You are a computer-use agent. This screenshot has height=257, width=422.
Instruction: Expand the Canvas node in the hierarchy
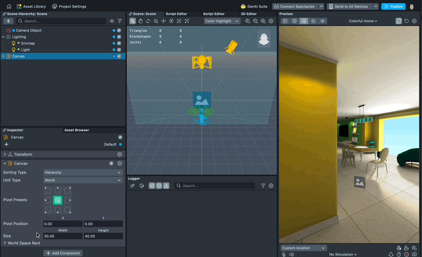[3, 56]
